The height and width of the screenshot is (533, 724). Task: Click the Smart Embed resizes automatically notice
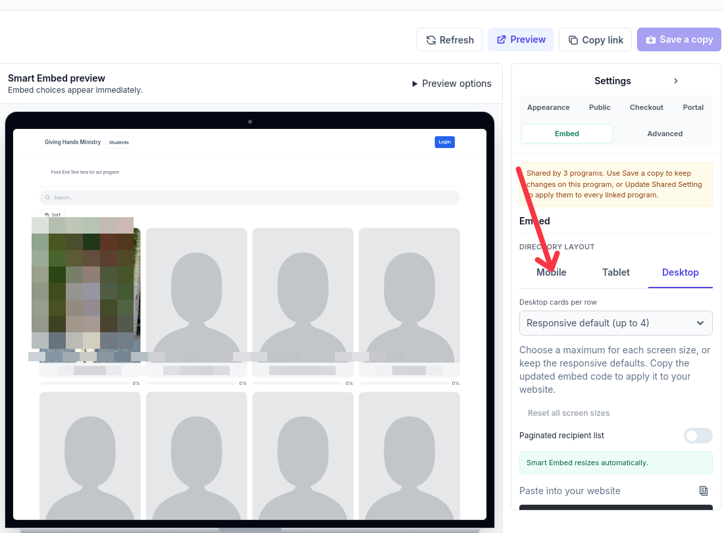pyautogui.click(x=615, y=463)
